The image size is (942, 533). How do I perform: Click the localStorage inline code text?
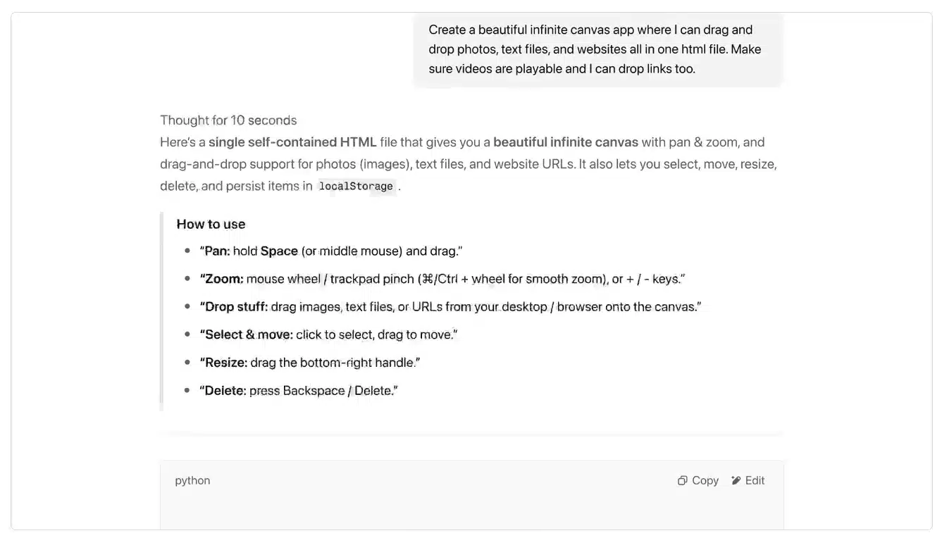tap(356, 187)
